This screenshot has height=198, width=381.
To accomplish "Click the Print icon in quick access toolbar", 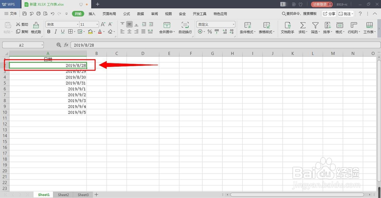I will 38,14.
